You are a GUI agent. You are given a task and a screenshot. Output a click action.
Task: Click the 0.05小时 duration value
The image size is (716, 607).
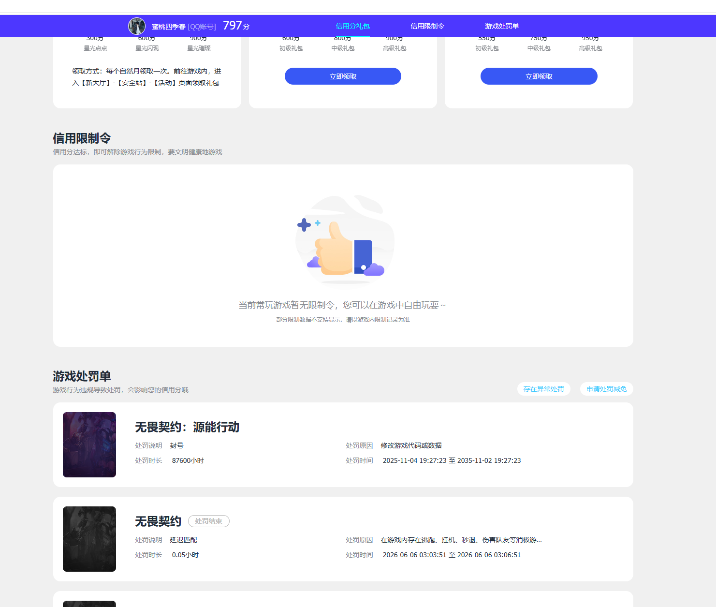pyautogui.click(x=186, y=555)
